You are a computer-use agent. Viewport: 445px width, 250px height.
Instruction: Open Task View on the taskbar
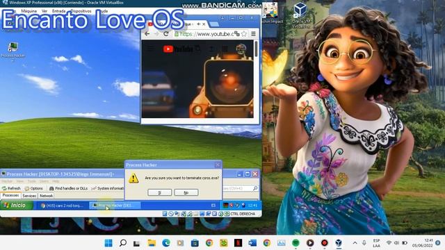click(x=137, y=243)
